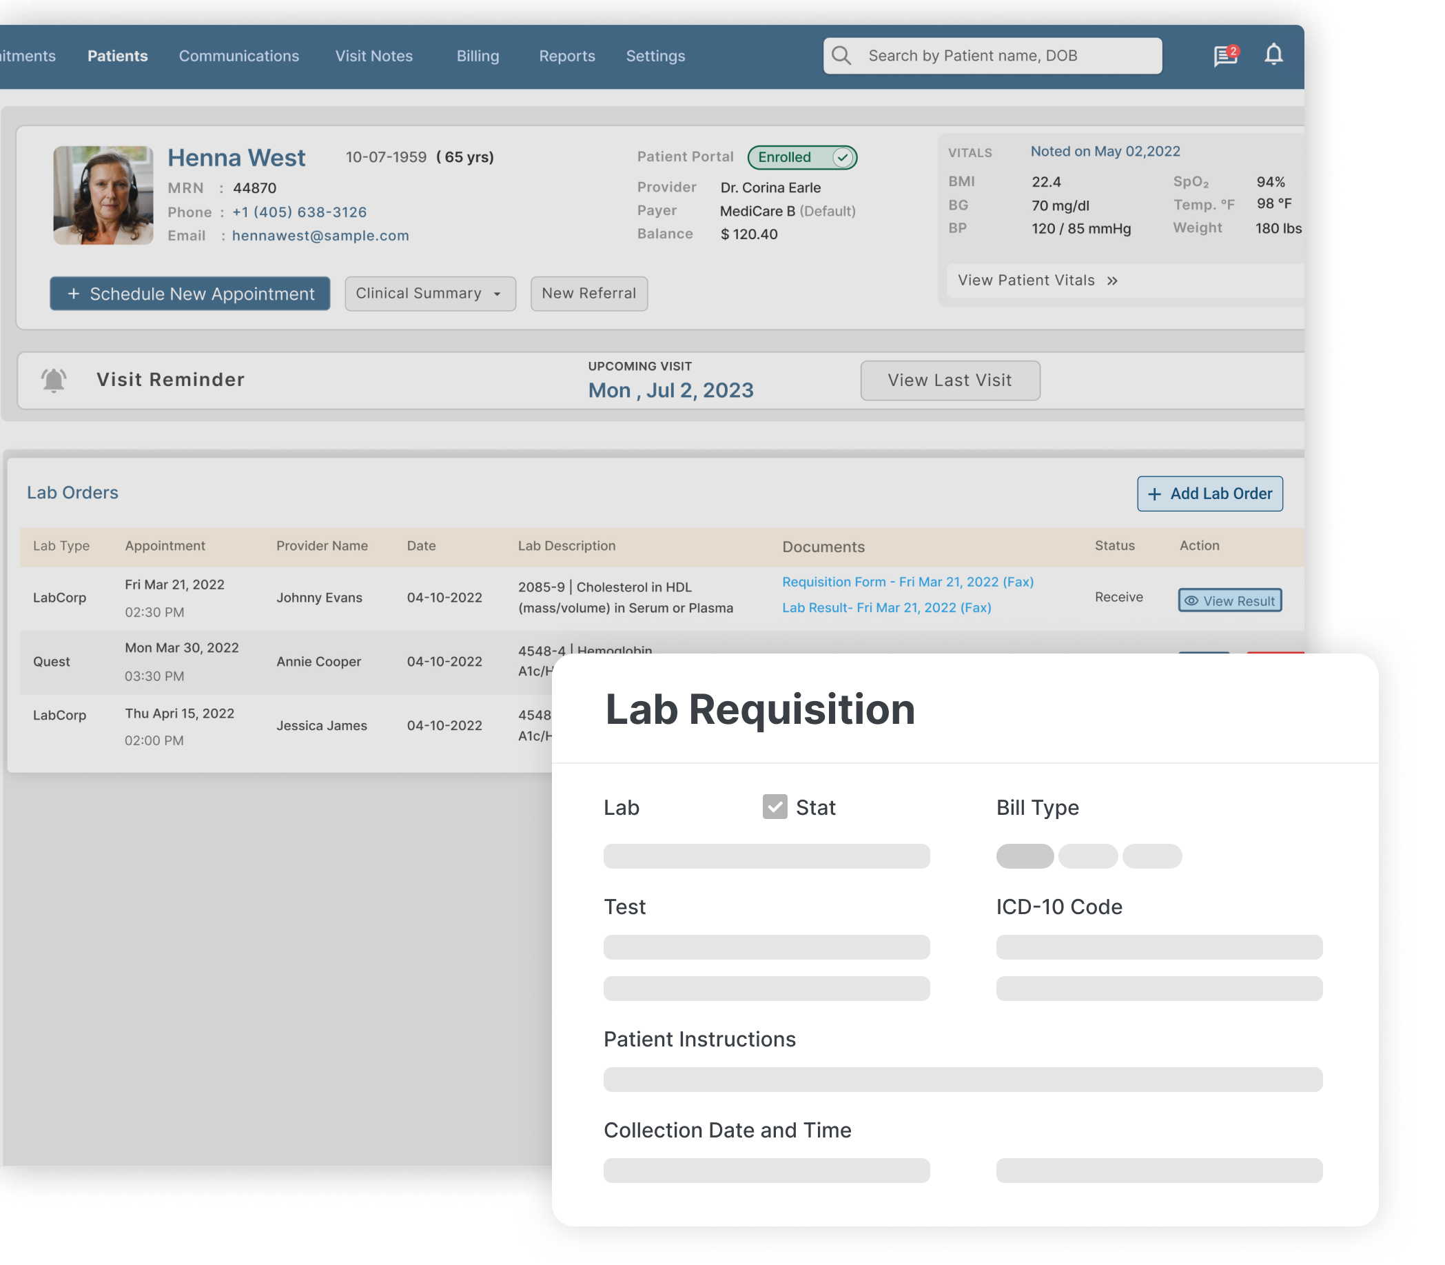
Task: Click the New Referral button
Action: pyautogui.click(x=588, y=294)
